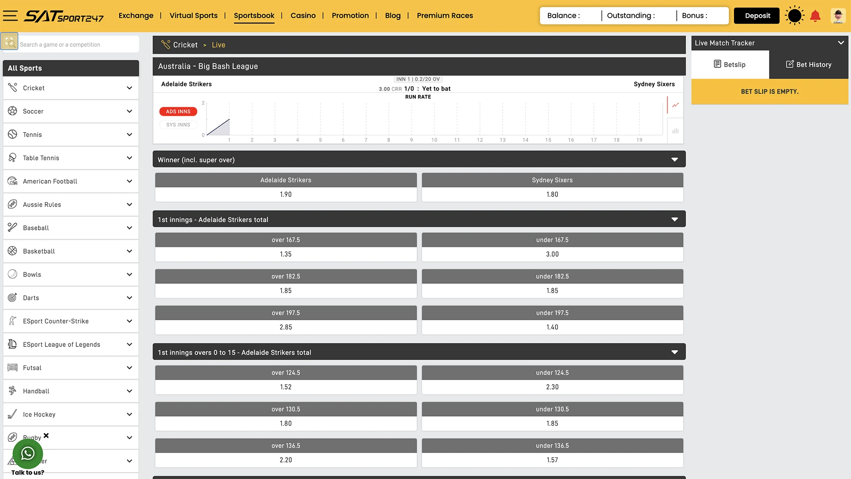
Task: Collapse 1st innings Adelaide Strikers total market
Action: (x=675, y=220)
